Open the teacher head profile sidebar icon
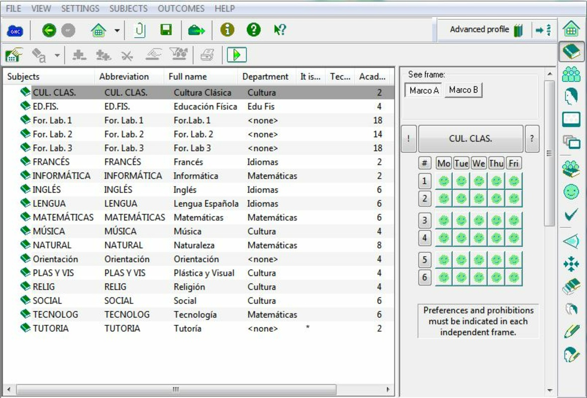The width and height of the screenshot is (587, 398). 571,96
